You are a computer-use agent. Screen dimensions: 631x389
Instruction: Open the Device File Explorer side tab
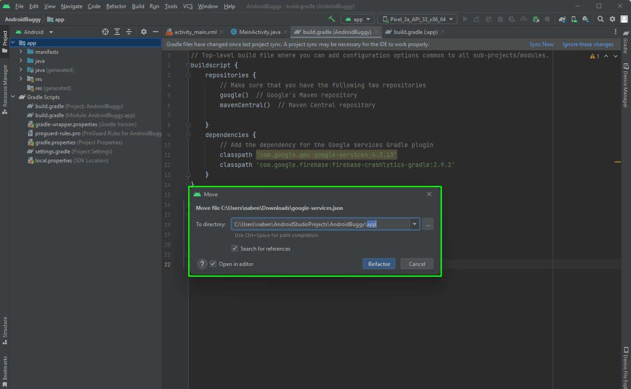click(626, 368)
